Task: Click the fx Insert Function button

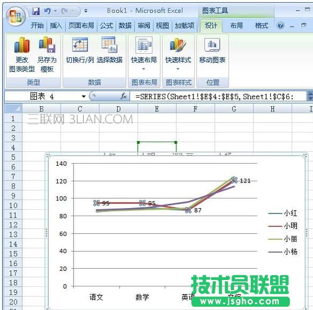Action: pos(124,97)
